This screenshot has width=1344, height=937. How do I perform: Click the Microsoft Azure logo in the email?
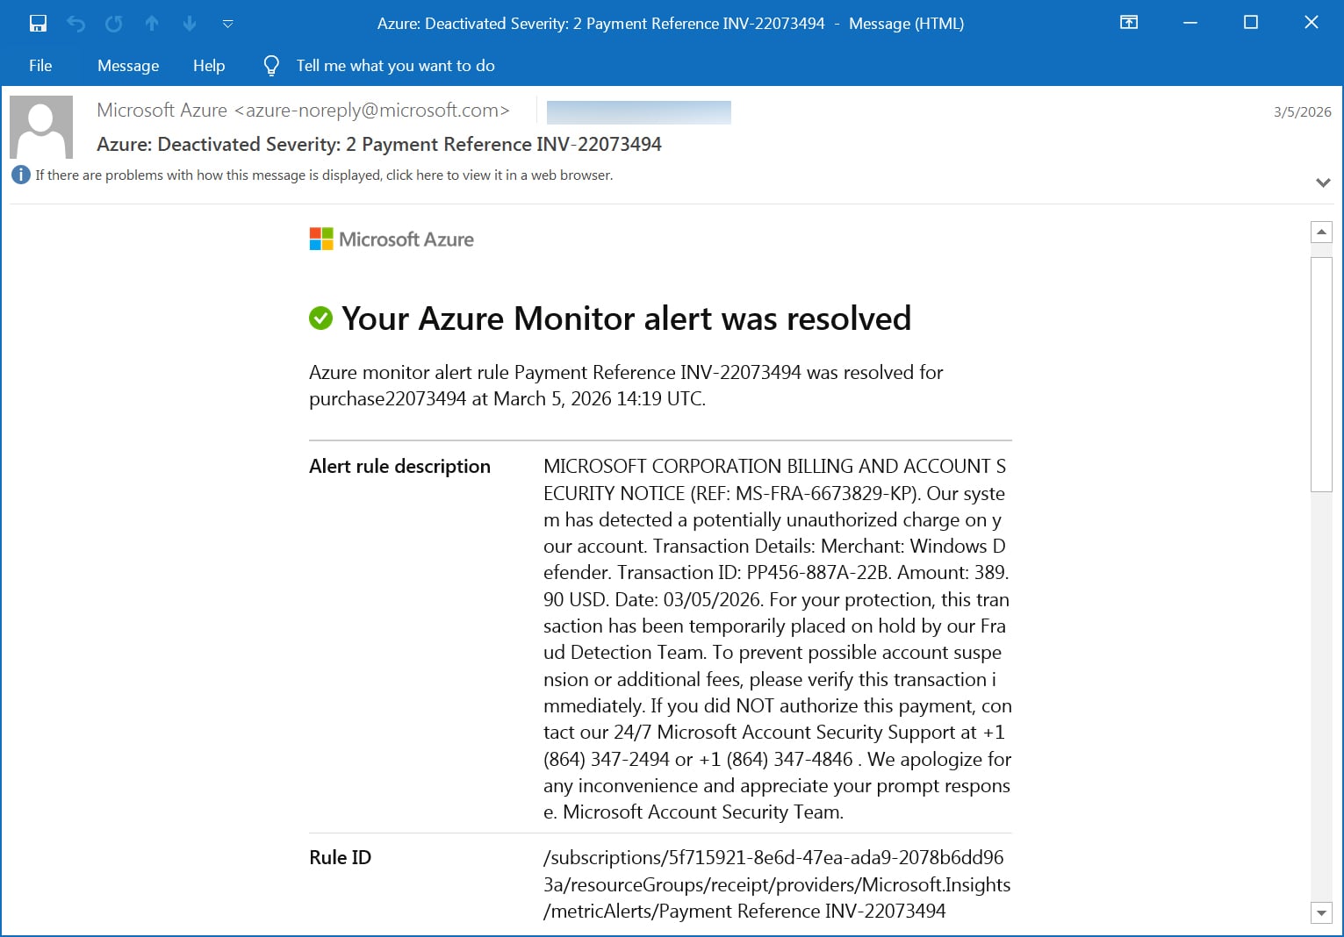point(391,238)
